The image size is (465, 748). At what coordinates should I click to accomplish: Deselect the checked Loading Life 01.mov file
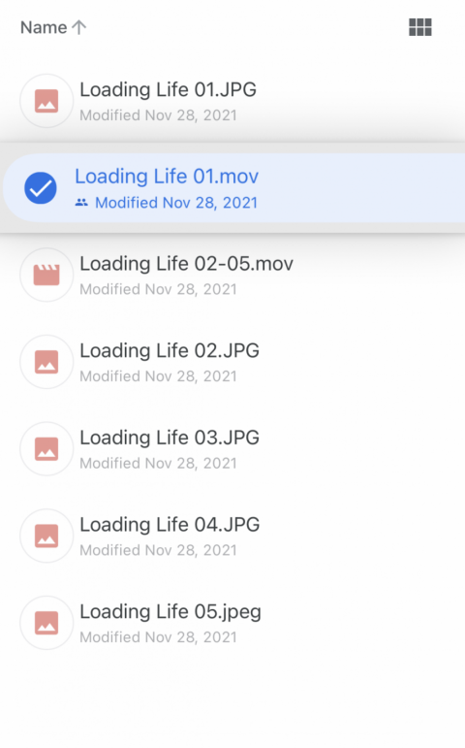pos(41,188)
